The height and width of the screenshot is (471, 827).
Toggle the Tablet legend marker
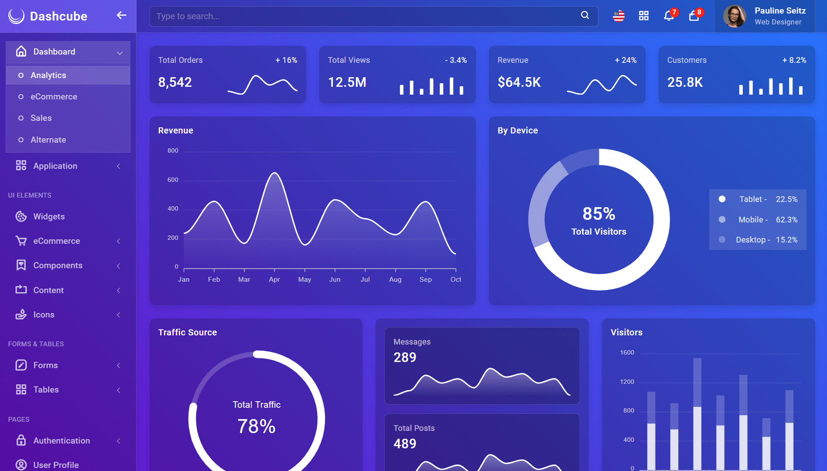click(722, 199)
